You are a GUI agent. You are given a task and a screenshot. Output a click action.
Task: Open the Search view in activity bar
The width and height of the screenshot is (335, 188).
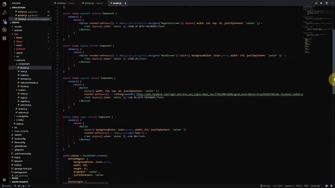click(x=4, y=13)
